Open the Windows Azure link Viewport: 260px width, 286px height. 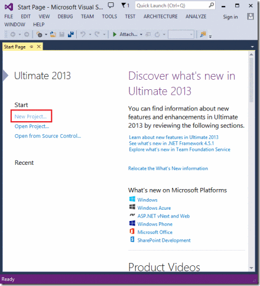point(154,208)
